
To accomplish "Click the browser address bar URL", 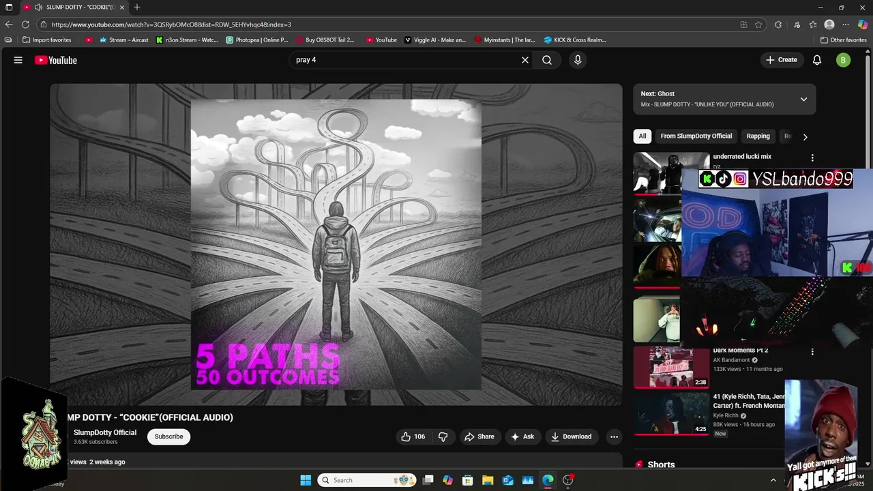I will (171, 25).
